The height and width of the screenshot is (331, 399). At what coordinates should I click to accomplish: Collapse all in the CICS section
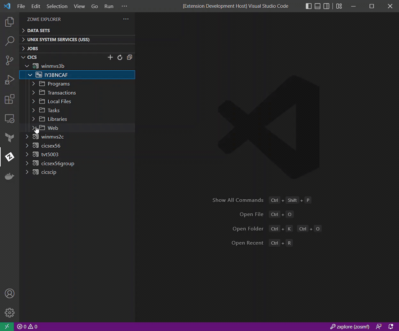(129, 57)
